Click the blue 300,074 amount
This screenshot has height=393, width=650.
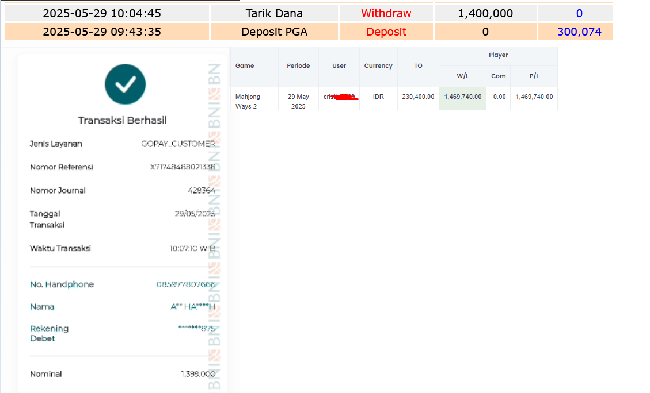click(579, 32)
